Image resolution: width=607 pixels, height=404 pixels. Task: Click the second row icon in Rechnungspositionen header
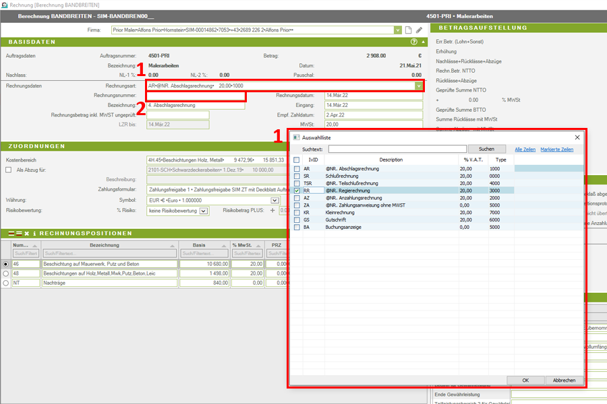(x=19, y=233)
